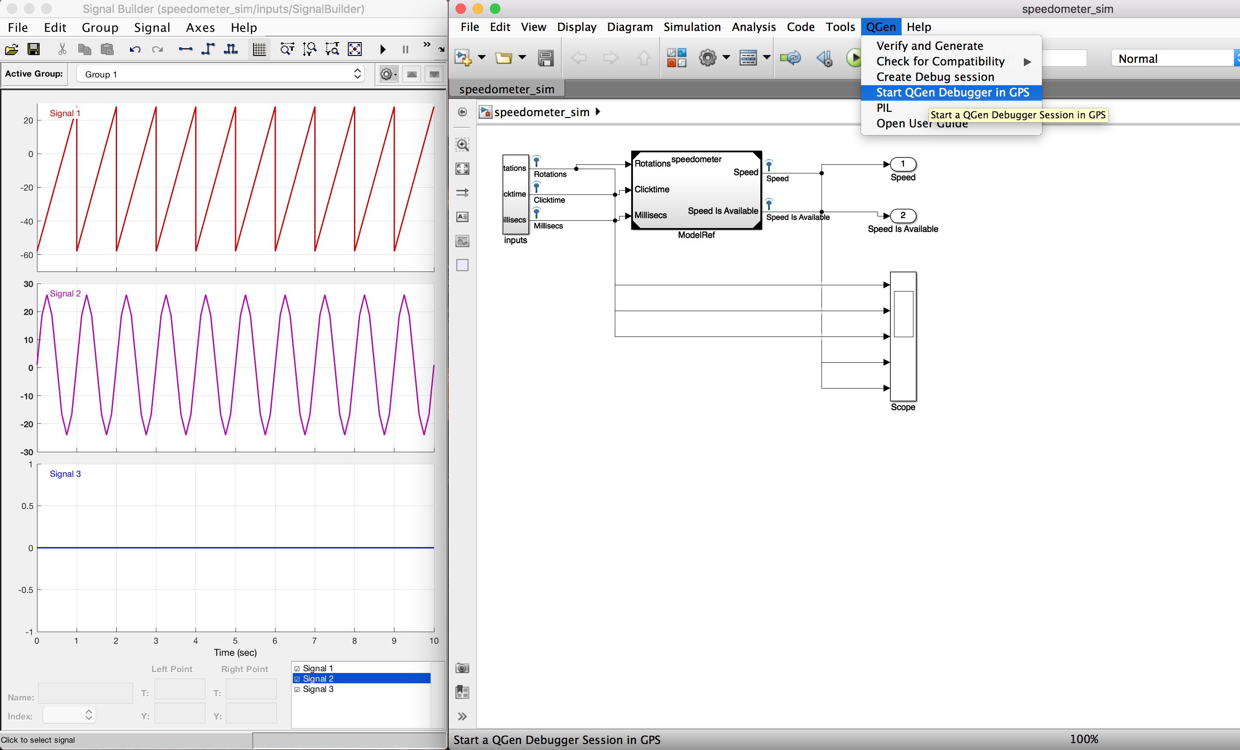The image size is (1240, 750).
Task: Select the Zoom in T (time) icon
Action: (287, 49)
